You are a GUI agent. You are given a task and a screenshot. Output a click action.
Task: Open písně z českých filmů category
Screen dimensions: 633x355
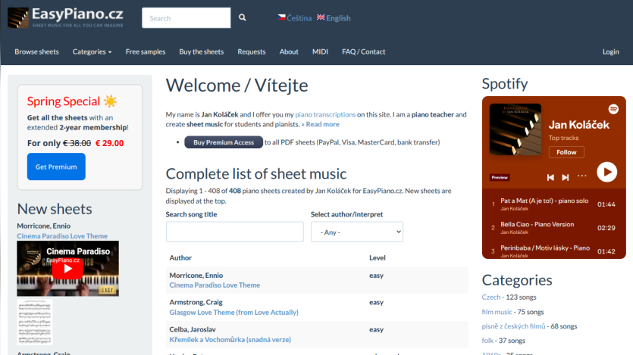(513, 326)
